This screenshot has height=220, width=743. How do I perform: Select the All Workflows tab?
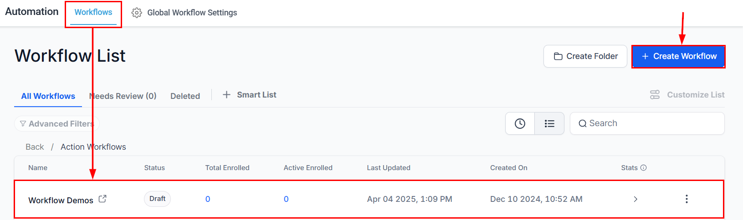48,96
